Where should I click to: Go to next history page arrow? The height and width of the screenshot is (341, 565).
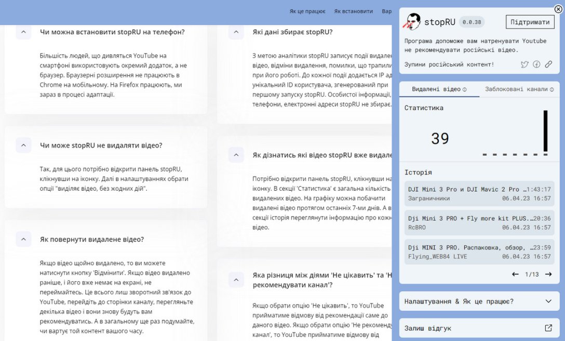(x=548, y=274)
